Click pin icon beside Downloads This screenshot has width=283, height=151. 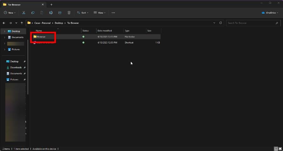pos(25,68)
